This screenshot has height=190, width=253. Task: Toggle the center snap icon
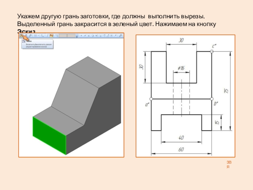(x=112, y=35)
